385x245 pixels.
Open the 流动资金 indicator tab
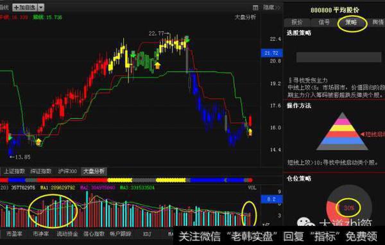(67, 233)
